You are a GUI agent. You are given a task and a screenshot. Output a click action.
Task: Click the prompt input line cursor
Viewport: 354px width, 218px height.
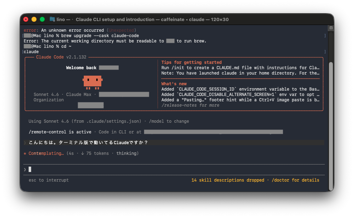[30, 169]
